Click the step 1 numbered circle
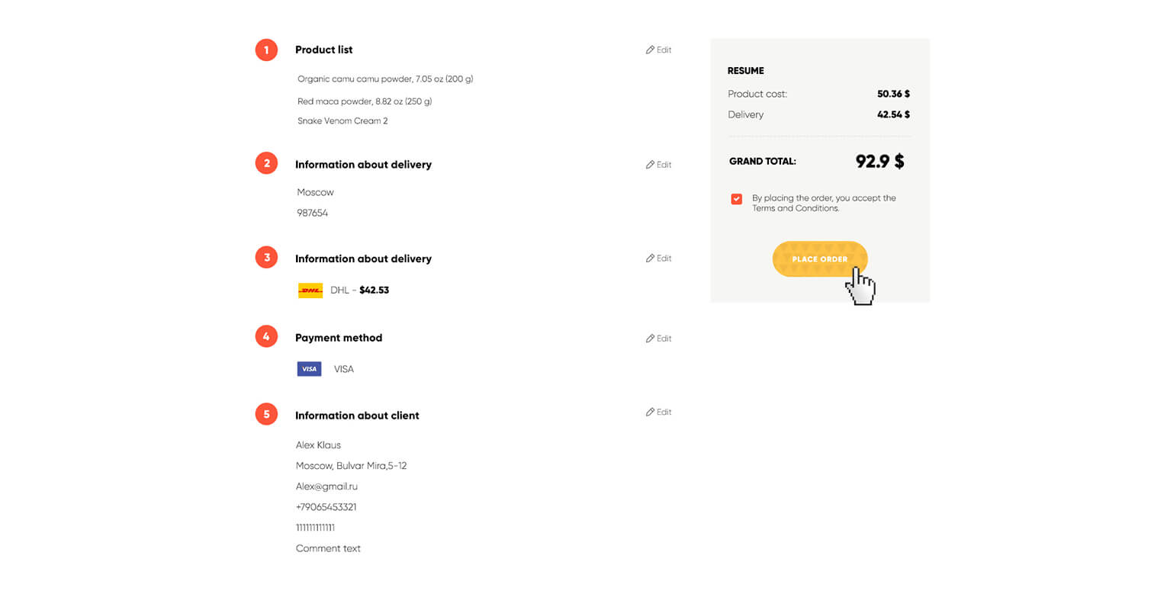The image size is (1167, 610). 266,50
